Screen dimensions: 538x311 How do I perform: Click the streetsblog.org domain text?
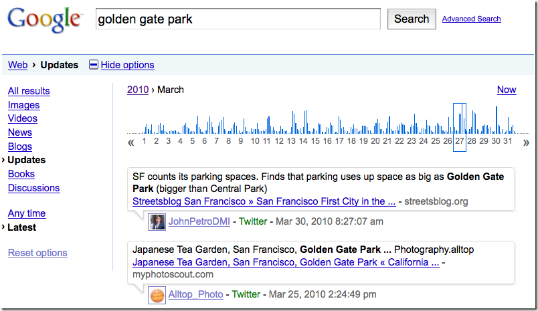click(436, 201)
